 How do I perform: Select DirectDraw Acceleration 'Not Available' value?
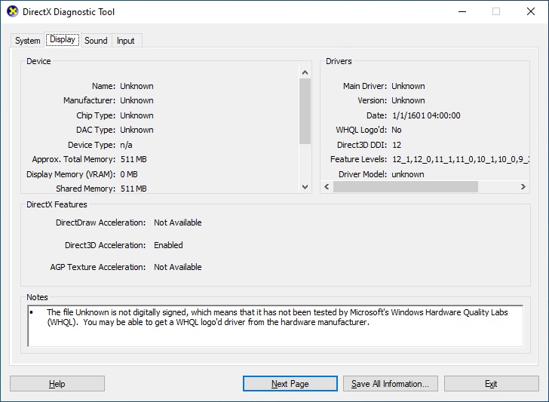click(x=178, y=222)
